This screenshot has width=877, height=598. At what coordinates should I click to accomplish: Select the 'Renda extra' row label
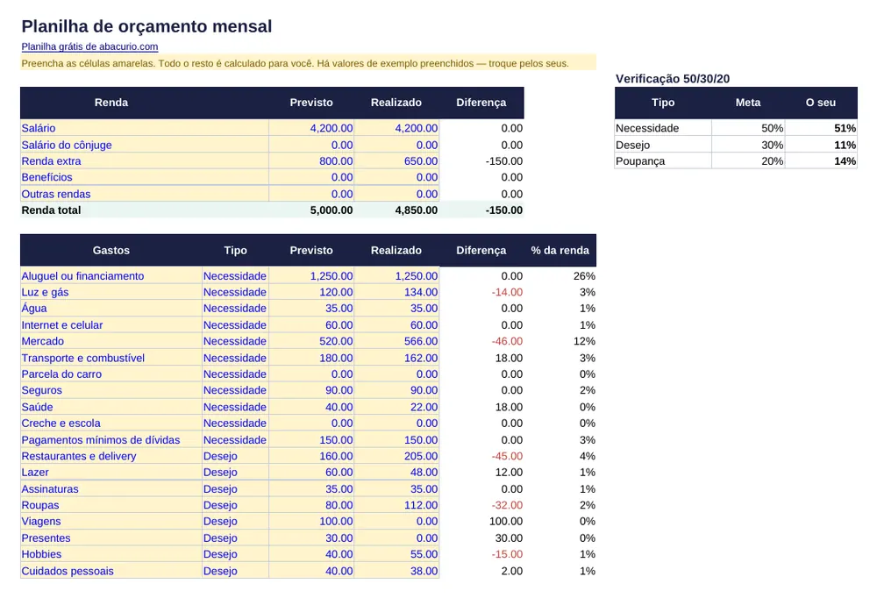point(51,161)
